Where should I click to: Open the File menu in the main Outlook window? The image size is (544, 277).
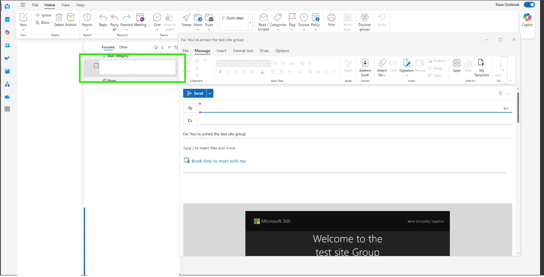pyautogui.click(x=35, y=5)
